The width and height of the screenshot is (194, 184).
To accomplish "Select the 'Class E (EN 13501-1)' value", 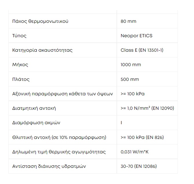I will pyautogui.click(x=142, y=50).
